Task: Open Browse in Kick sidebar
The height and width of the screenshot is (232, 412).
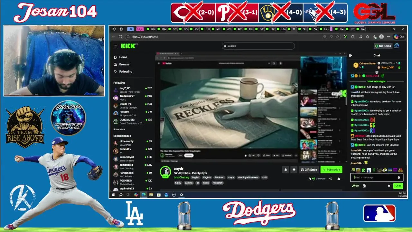Action: [121, 64]
